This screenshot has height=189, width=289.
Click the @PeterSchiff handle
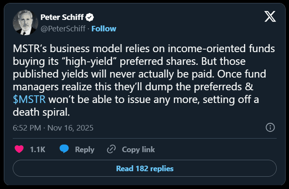point(62,28)
